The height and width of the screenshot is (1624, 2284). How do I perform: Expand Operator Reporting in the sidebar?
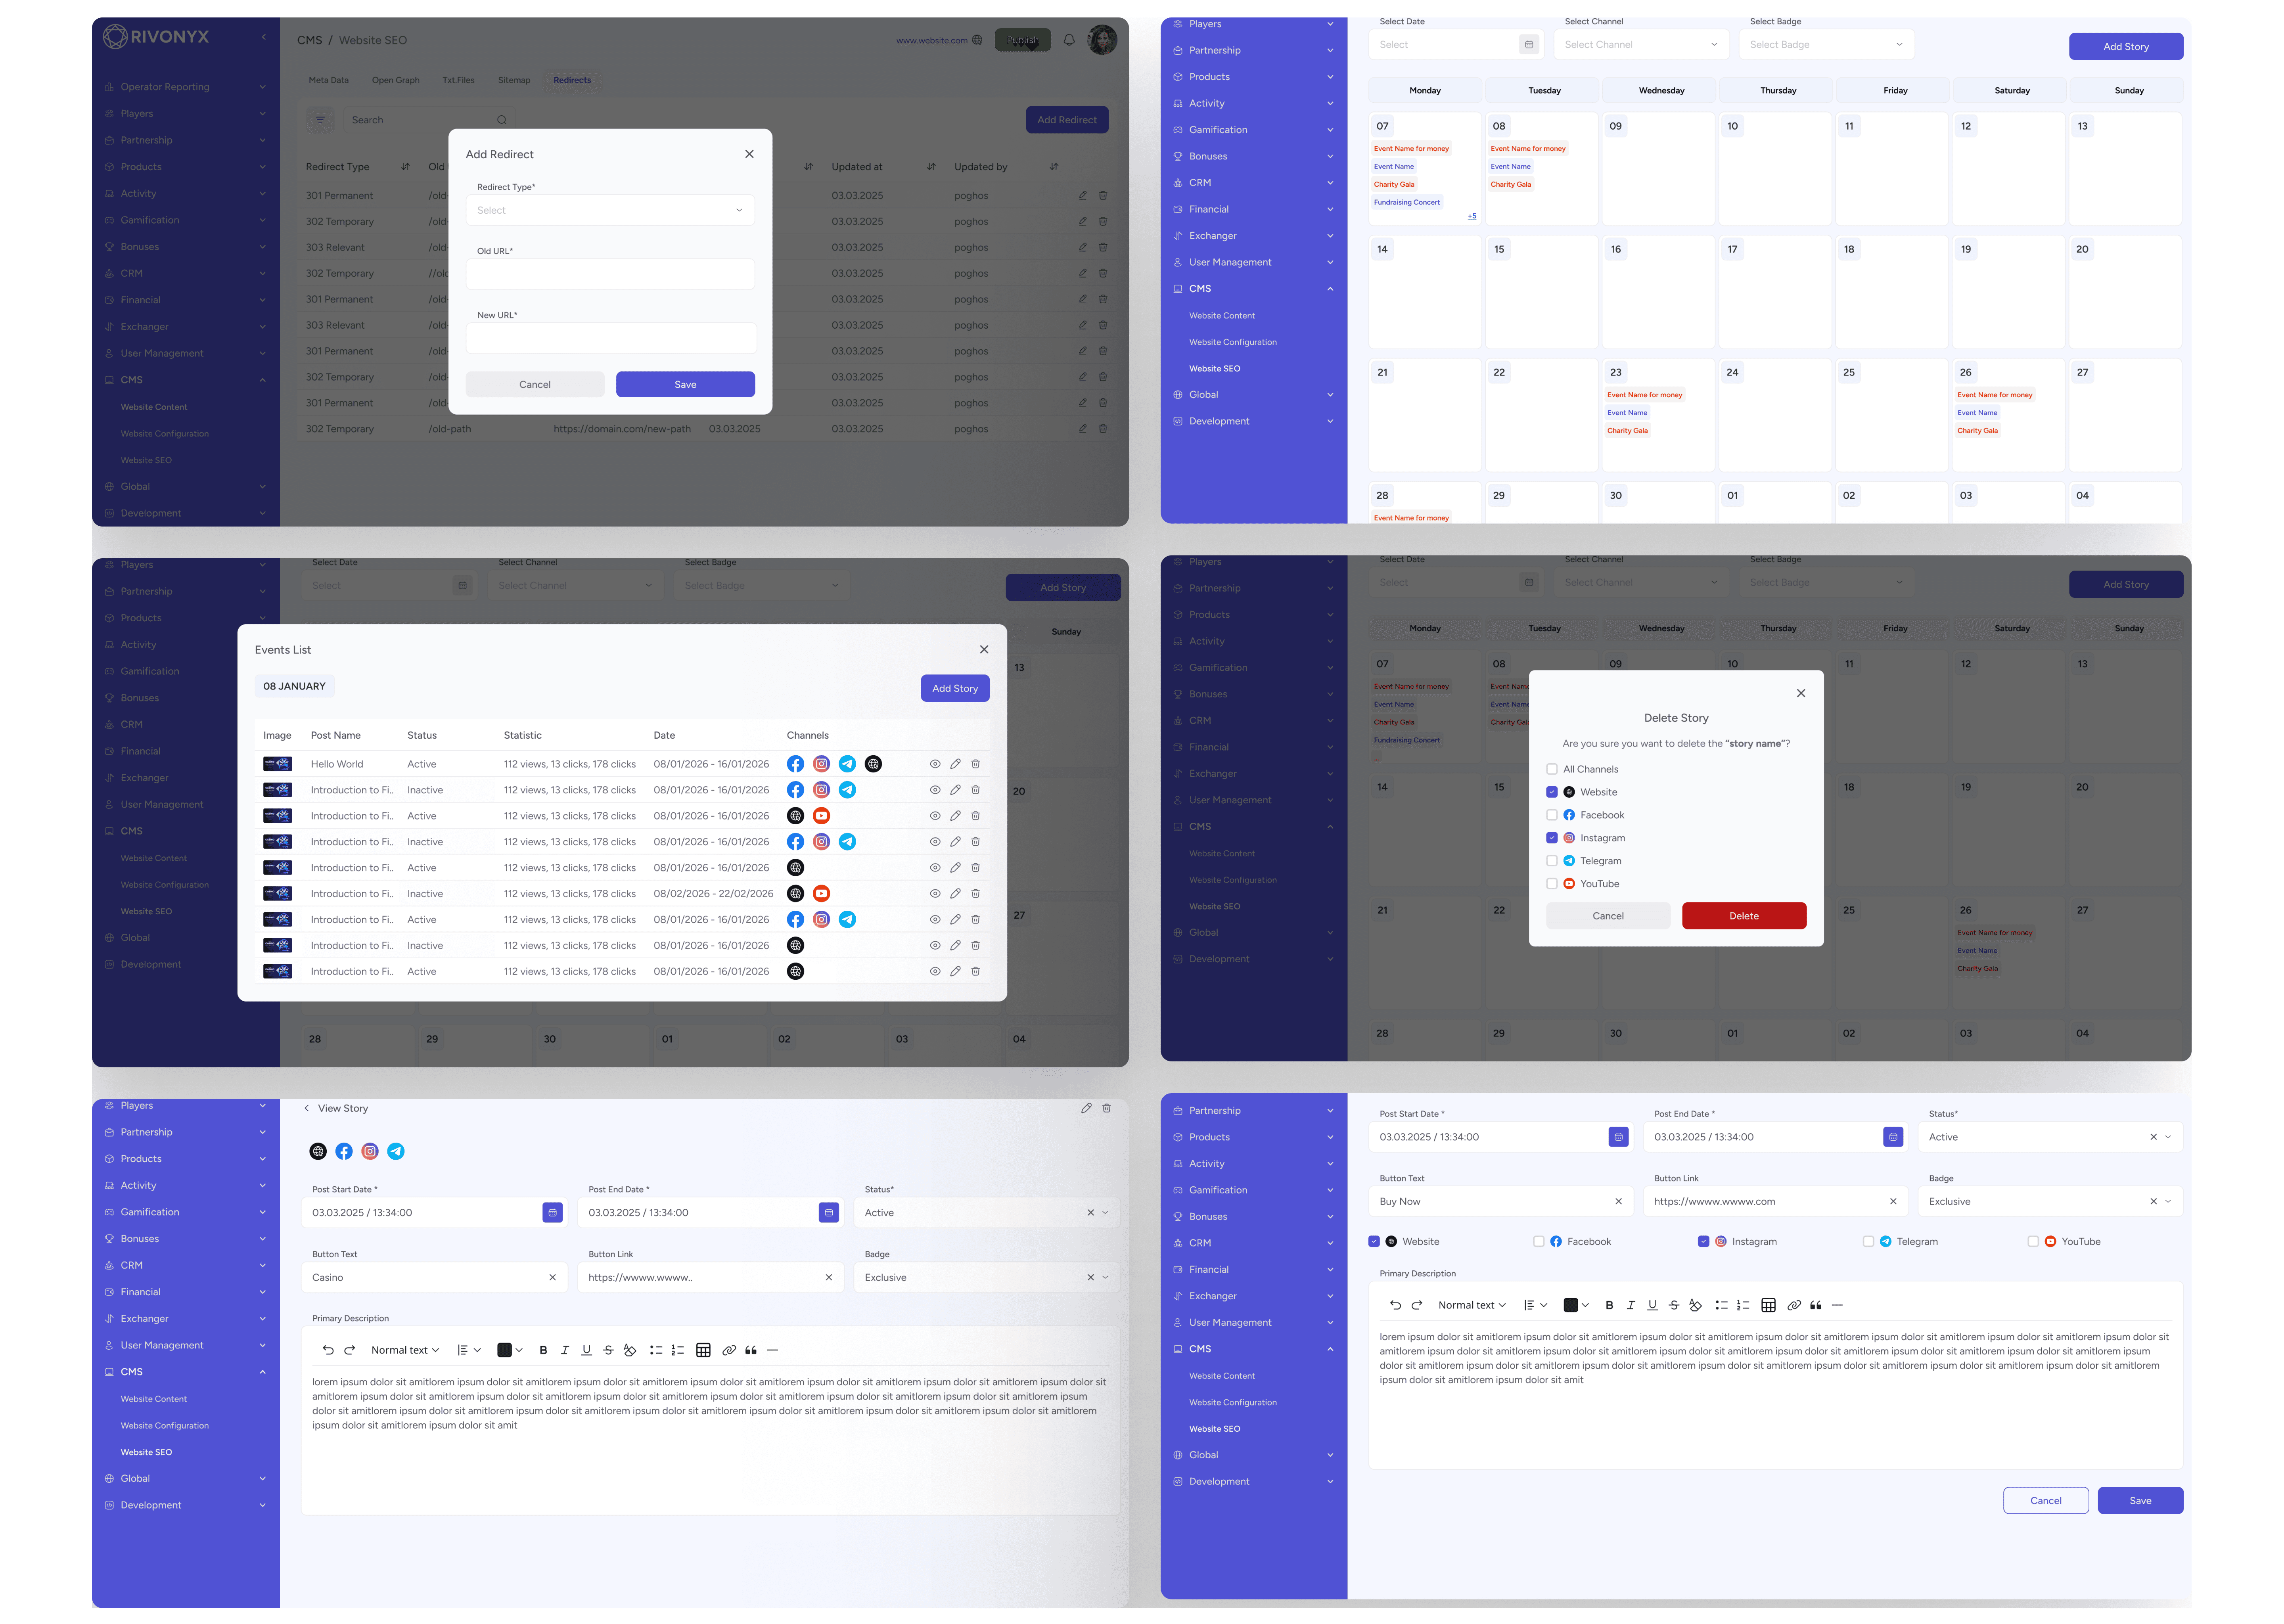[x=186, y=87]
